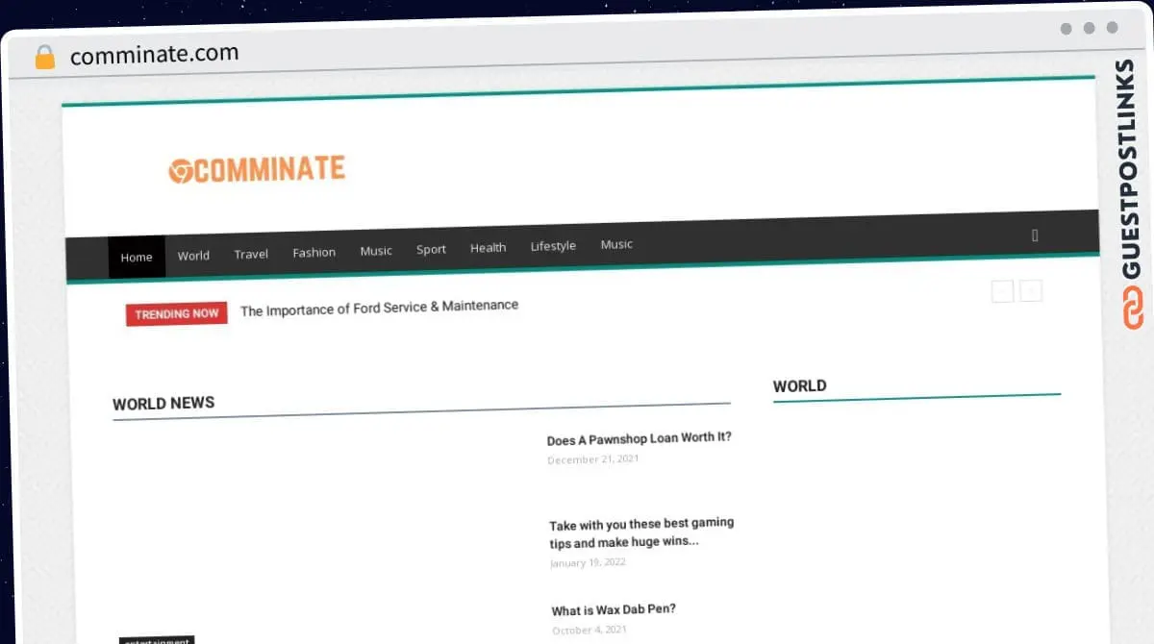Open the Fashion category
The width and height of the screenshot is (1154, 644).
click(x=314, y=252)
